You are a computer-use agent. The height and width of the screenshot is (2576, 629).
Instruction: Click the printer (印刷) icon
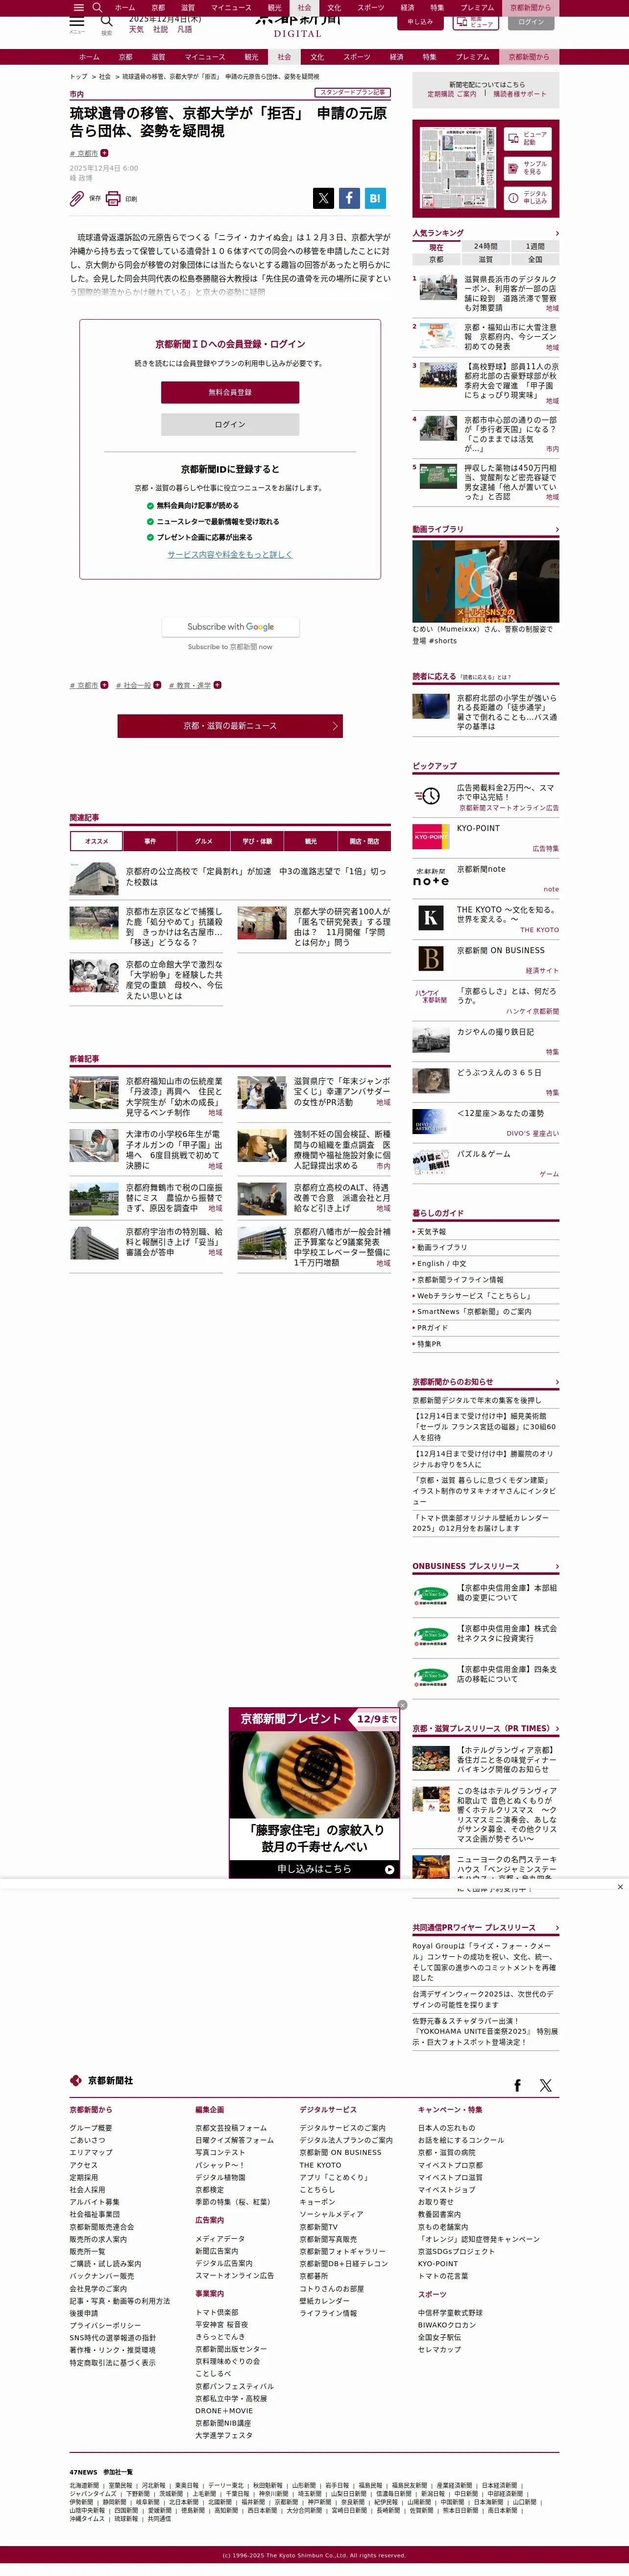coord(113,198)
